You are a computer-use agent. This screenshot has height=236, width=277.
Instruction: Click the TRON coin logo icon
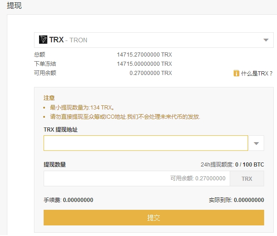point(43,40)
